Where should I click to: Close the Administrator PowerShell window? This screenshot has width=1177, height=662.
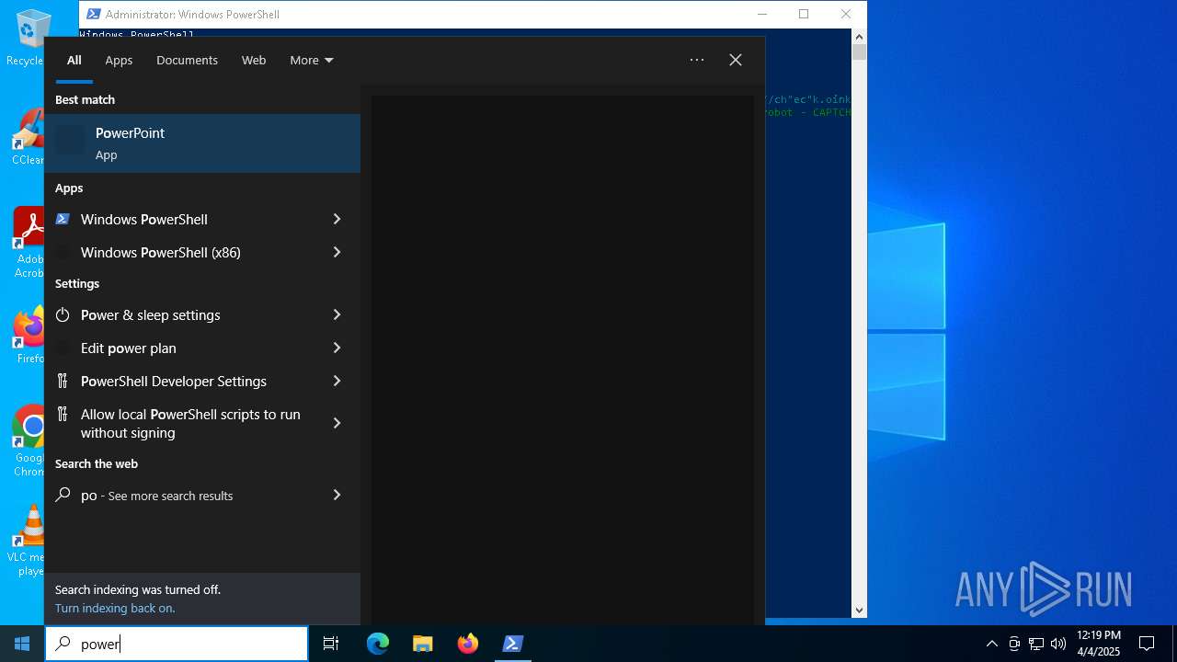coord(846,14)
